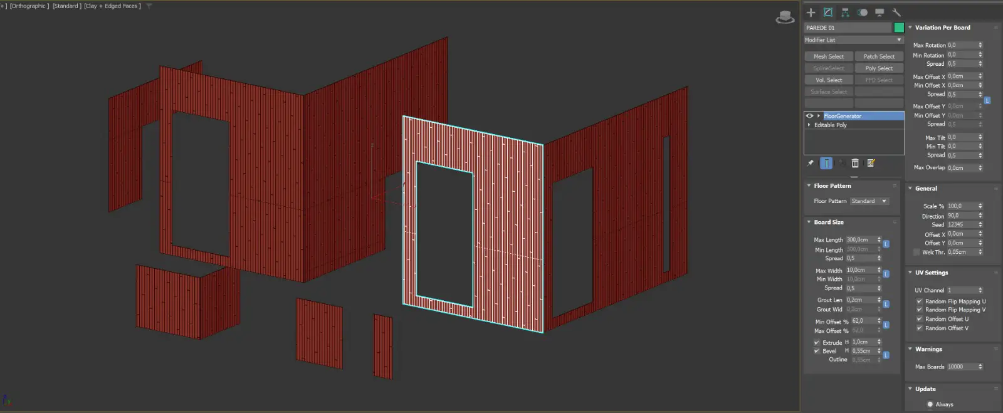
Task: Click the Poly Select button
Action: 879,68
